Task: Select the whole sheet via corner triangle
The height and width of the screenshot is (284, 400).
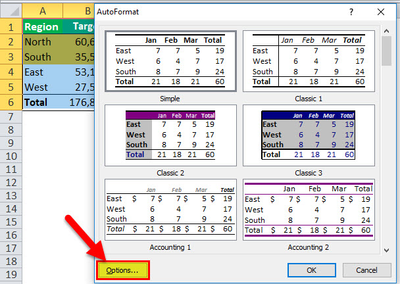Action: pos(11,11)
